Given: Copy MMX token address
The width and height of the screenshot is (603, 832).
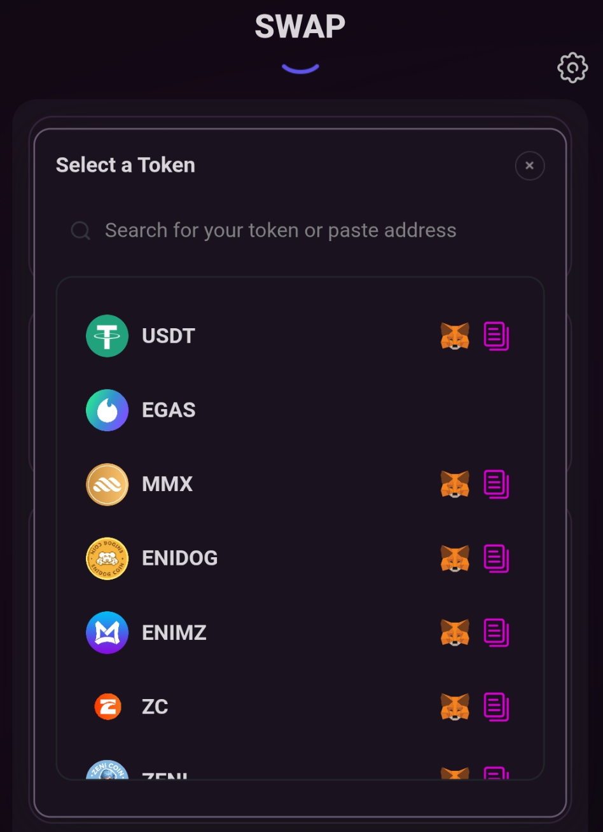Looking at the screenshot, I should (496, 484).
